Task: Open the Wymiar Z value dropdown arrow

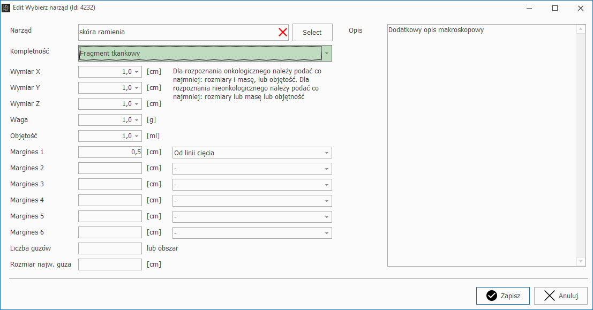Action: (136, 104)
